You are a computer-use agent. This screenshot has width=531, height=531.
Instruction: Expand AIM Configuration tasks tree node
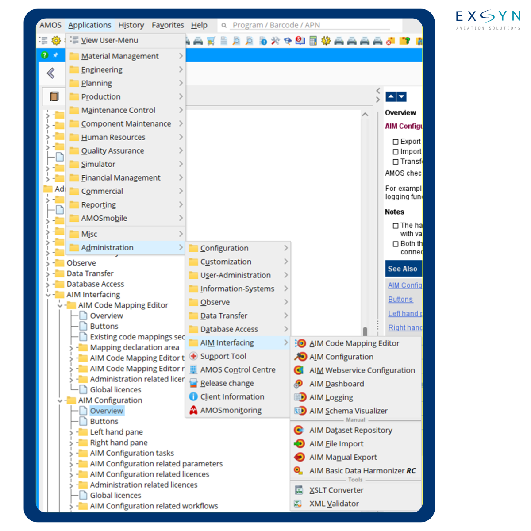71,454
